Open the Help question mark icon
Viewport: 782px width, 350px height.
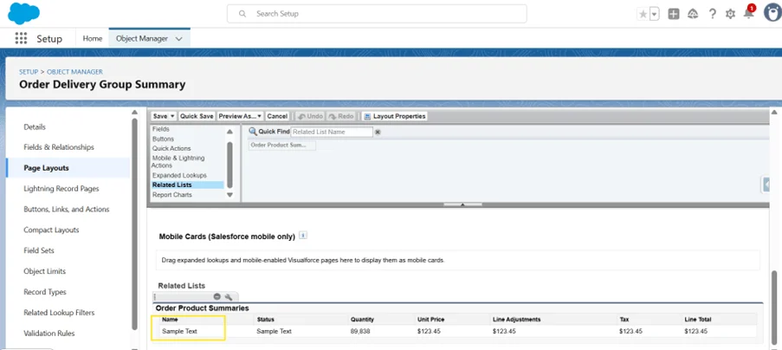[x=712, y=14]
